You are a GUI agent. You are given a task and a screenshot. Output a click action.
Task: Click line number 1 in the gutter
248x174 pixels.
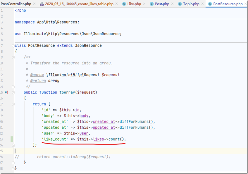2,11
